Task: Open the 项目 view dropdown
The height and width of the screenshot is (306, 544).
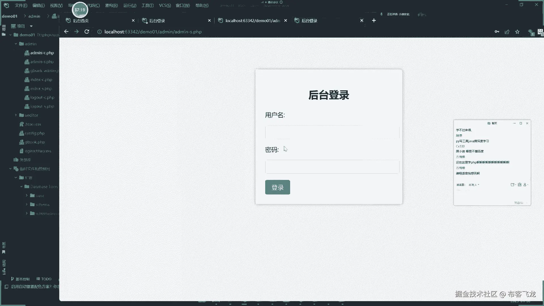Action: [x=31, y=26]
